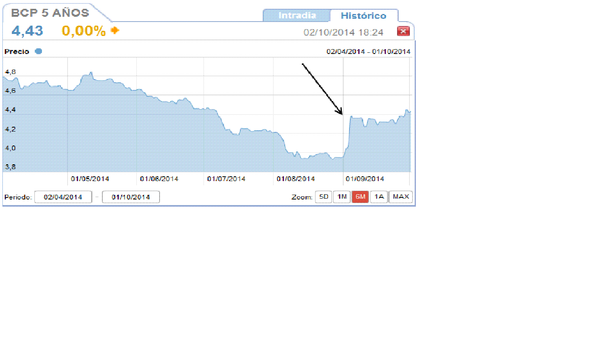Set zoom to MAX

401,197
